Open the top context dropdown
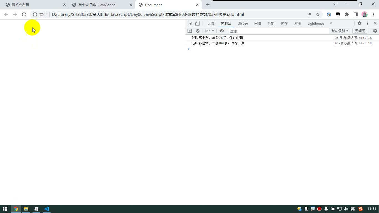 (x=210, y=31)
